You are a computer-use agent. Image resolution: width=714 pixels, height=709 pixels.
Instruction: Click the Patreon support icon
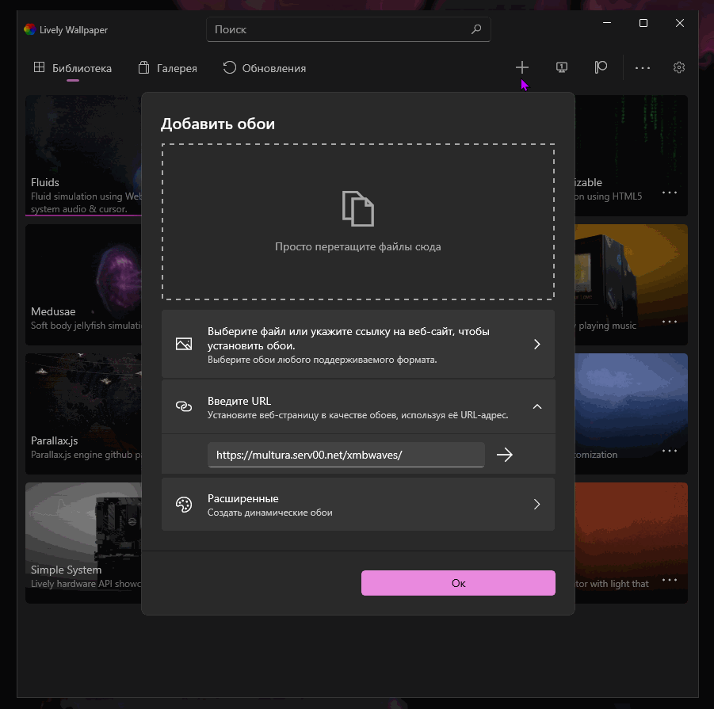point(601,68)
